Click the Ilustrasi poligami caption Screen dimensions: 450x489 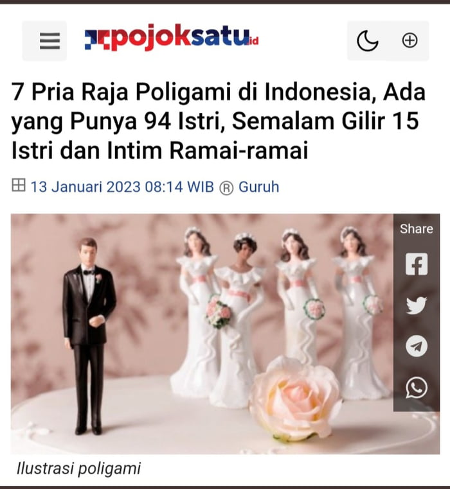(x=78, y=468)
